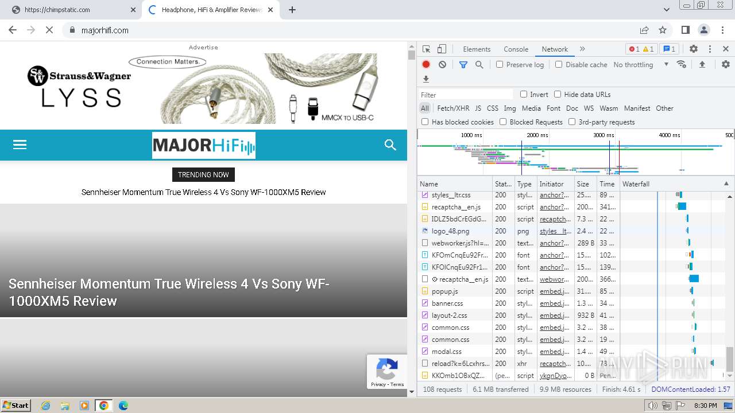Open the Chrome profile avatar
735x413 pixels.
[x=703, y=30]
